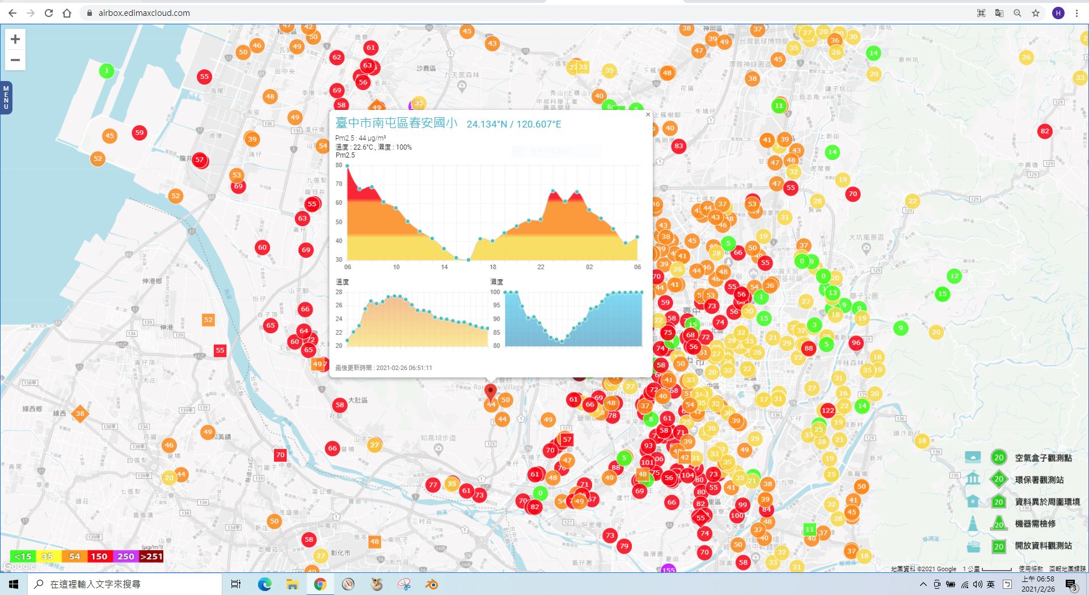Toggle the 資料異於周圍環境 house icon

972,501
